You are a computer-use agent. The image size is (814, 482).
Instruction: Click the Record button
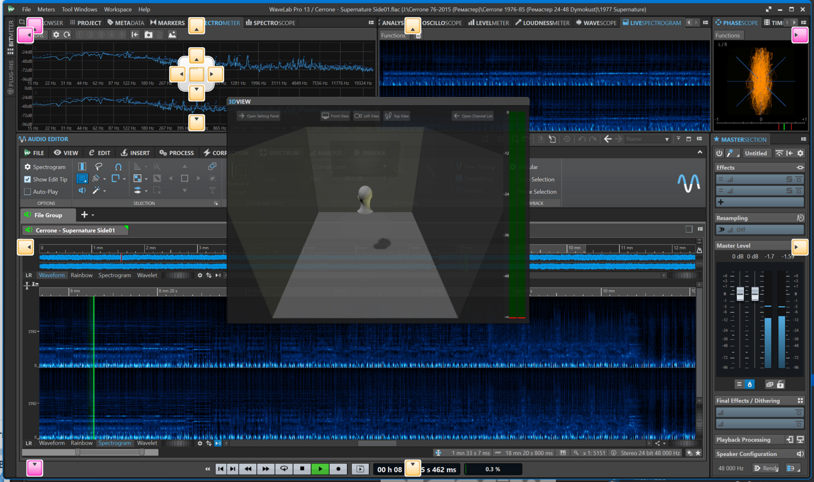338,469
